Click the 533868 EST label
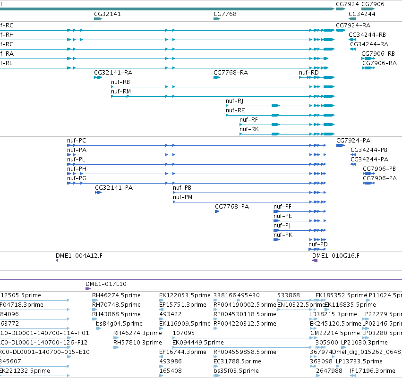Viewport: 402px width, 378px height. (x=289, y=295)
